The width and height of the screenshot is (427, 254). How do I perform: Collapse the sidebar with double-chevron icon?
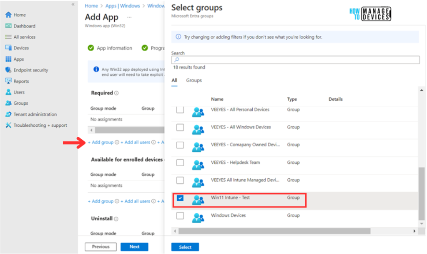[x=73, y=4]
